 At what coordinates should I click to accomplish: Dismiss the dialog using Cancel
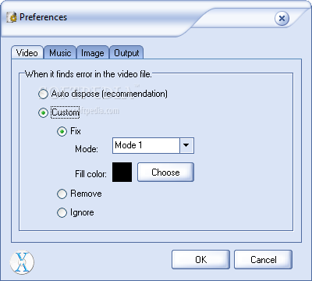(263, 260)
